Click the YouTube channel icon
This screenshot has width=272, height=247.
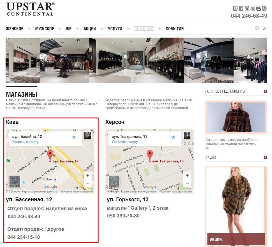click(259, 8)
